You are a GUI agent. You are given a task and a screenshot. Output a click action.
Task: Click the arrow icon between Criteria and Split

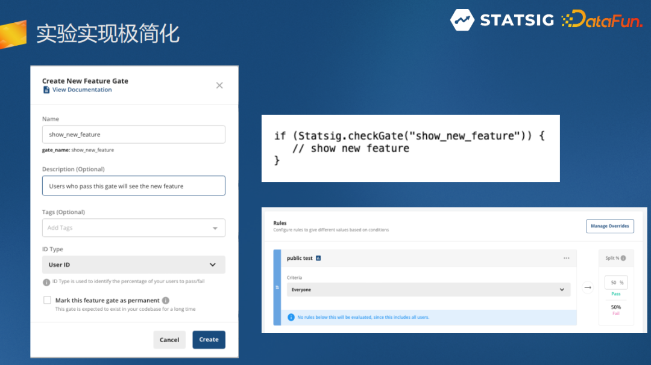pyautogui.click(x=587, y=287)
